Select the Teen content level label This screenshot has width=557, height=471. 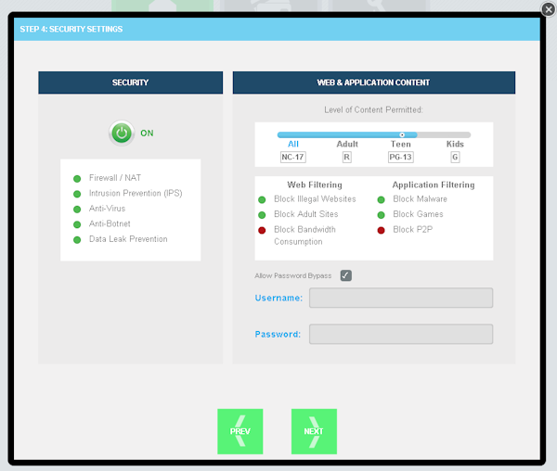click(x=401, y=144)
